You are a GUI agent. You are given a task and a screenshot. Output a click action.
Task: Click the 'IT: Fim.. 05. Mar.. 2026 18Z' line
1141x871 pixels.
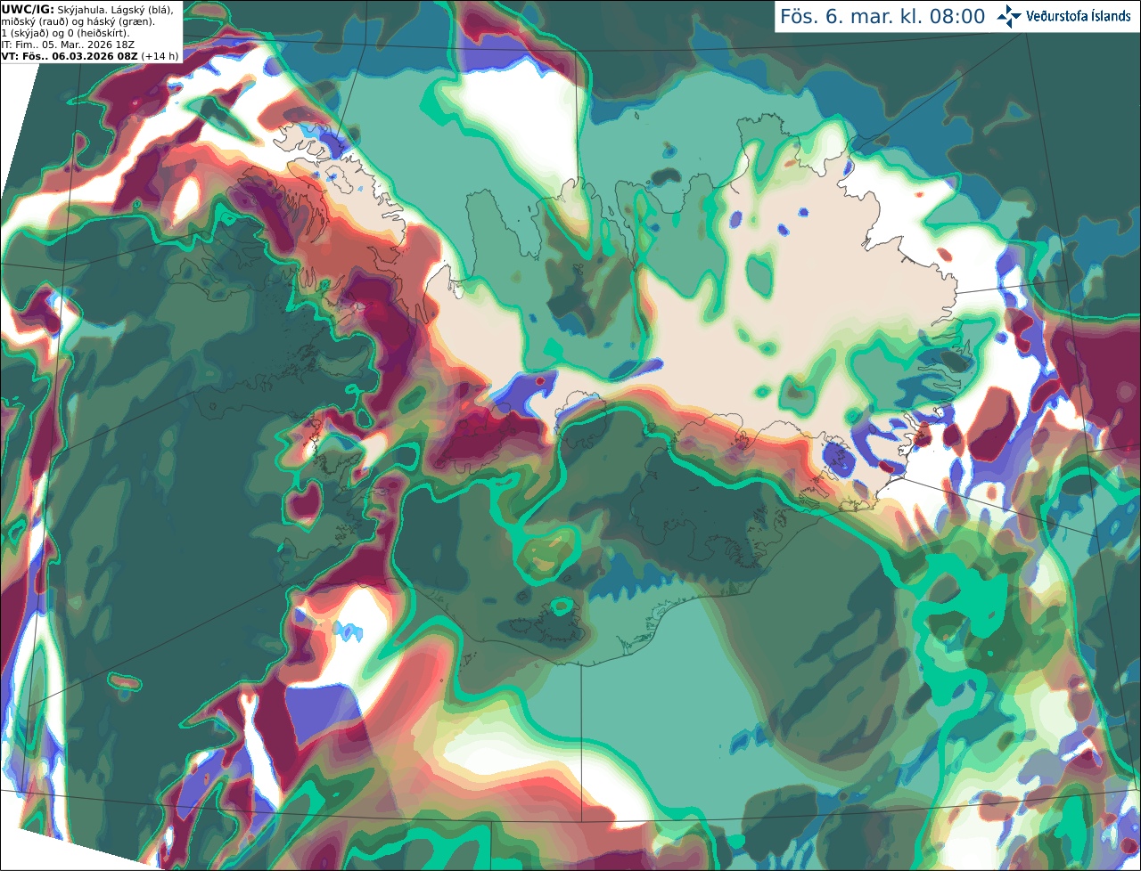(68, 45)
